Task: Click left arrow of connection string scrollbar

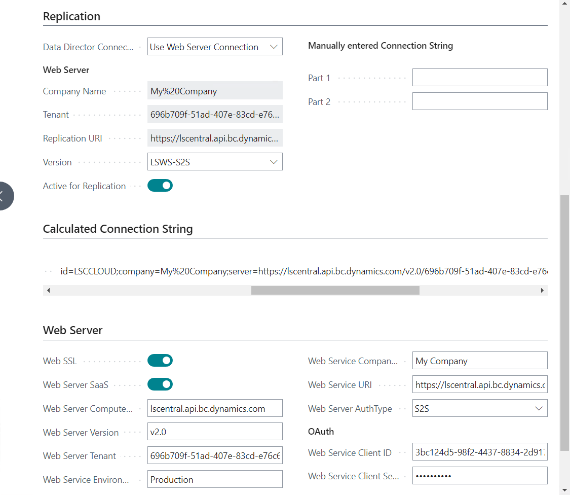Action: click(48, 291)
